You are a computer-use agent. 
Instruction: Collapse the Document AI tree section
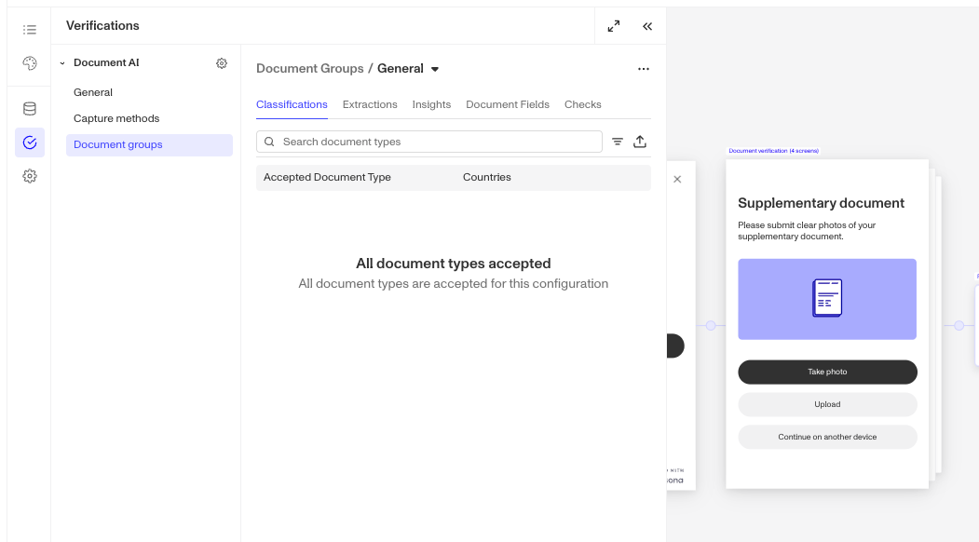pos(62,63)
